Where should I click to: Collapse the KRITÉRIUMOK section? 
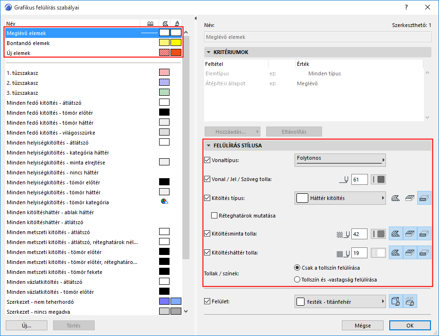(x=208, y=52)
